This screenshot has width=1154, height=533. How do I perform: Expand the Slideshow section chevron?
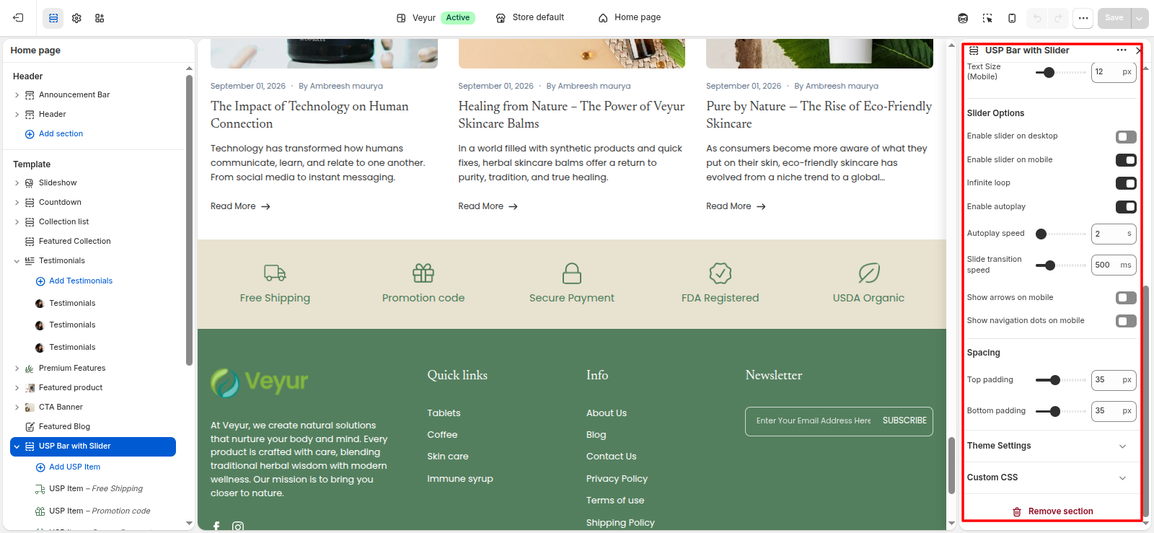tap(17, 183)
